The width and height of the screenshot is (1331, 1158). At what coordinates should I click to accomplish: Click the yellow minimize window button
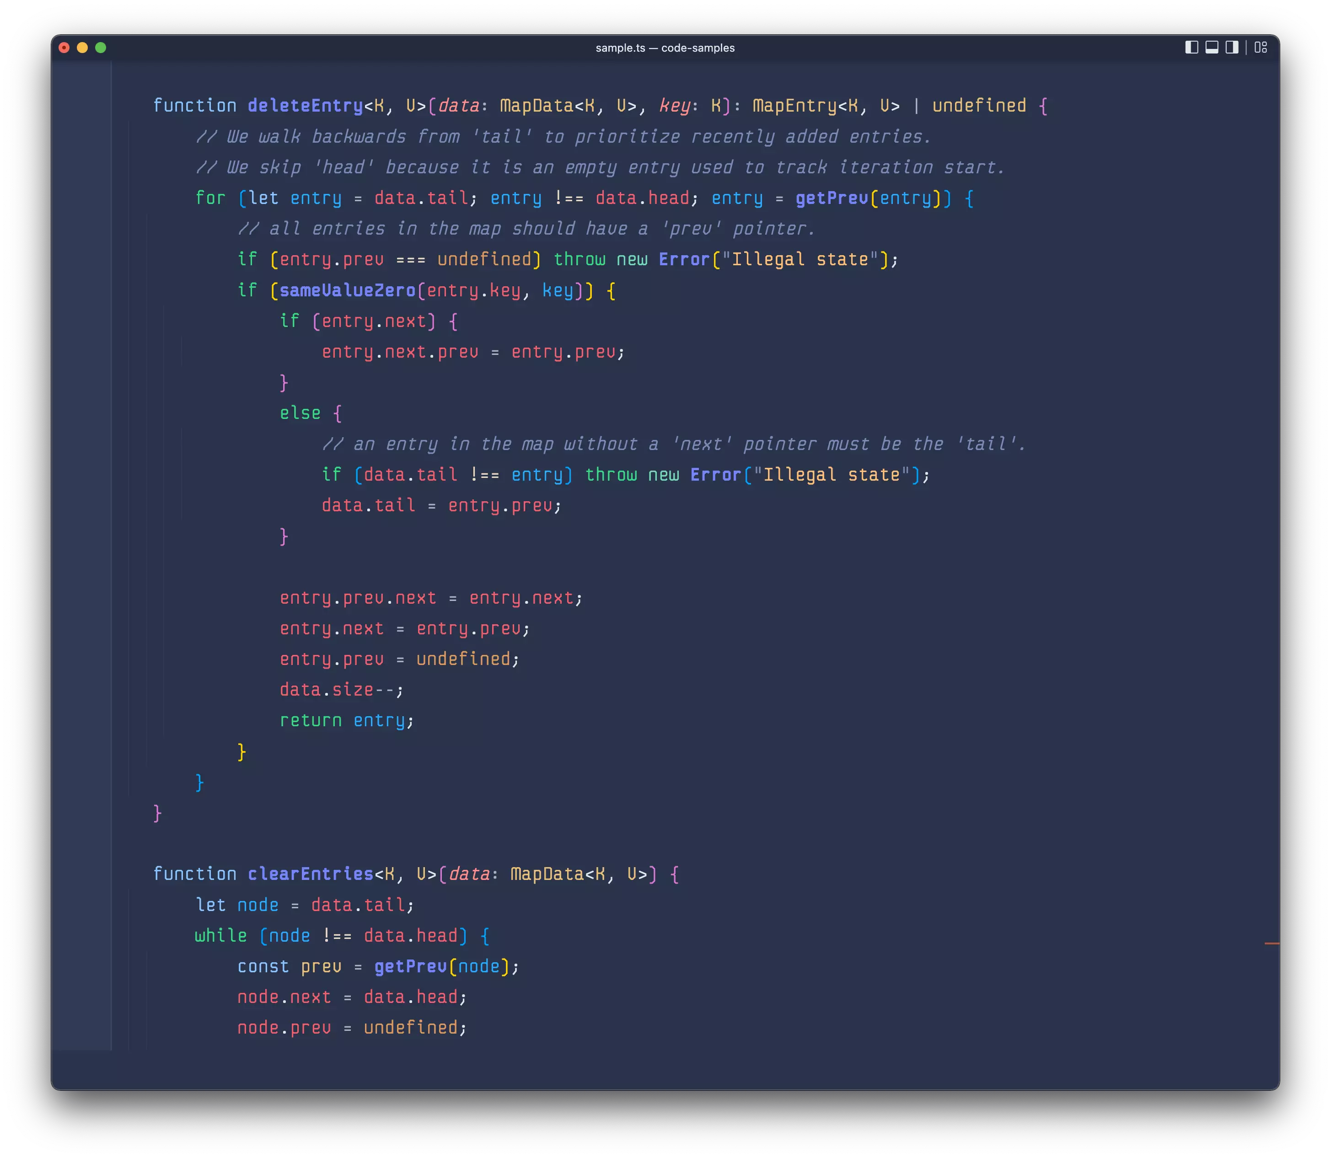coord(82,47)
